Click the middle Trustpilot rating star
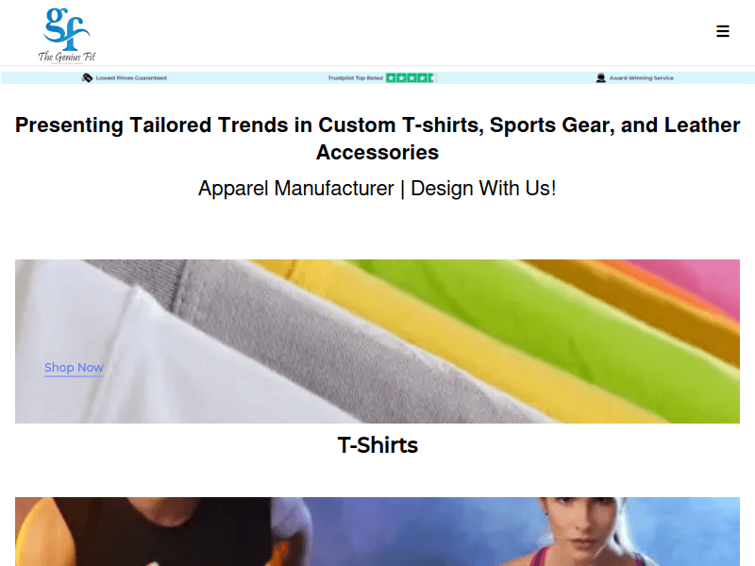 coord(411,78)
